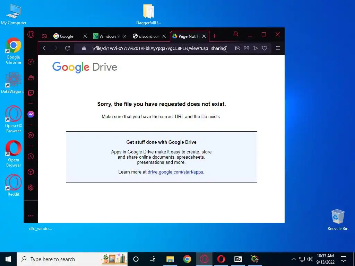Open the Opera GX main menu logo
Viewport: 355px width, 266px height.
(31, 35)
